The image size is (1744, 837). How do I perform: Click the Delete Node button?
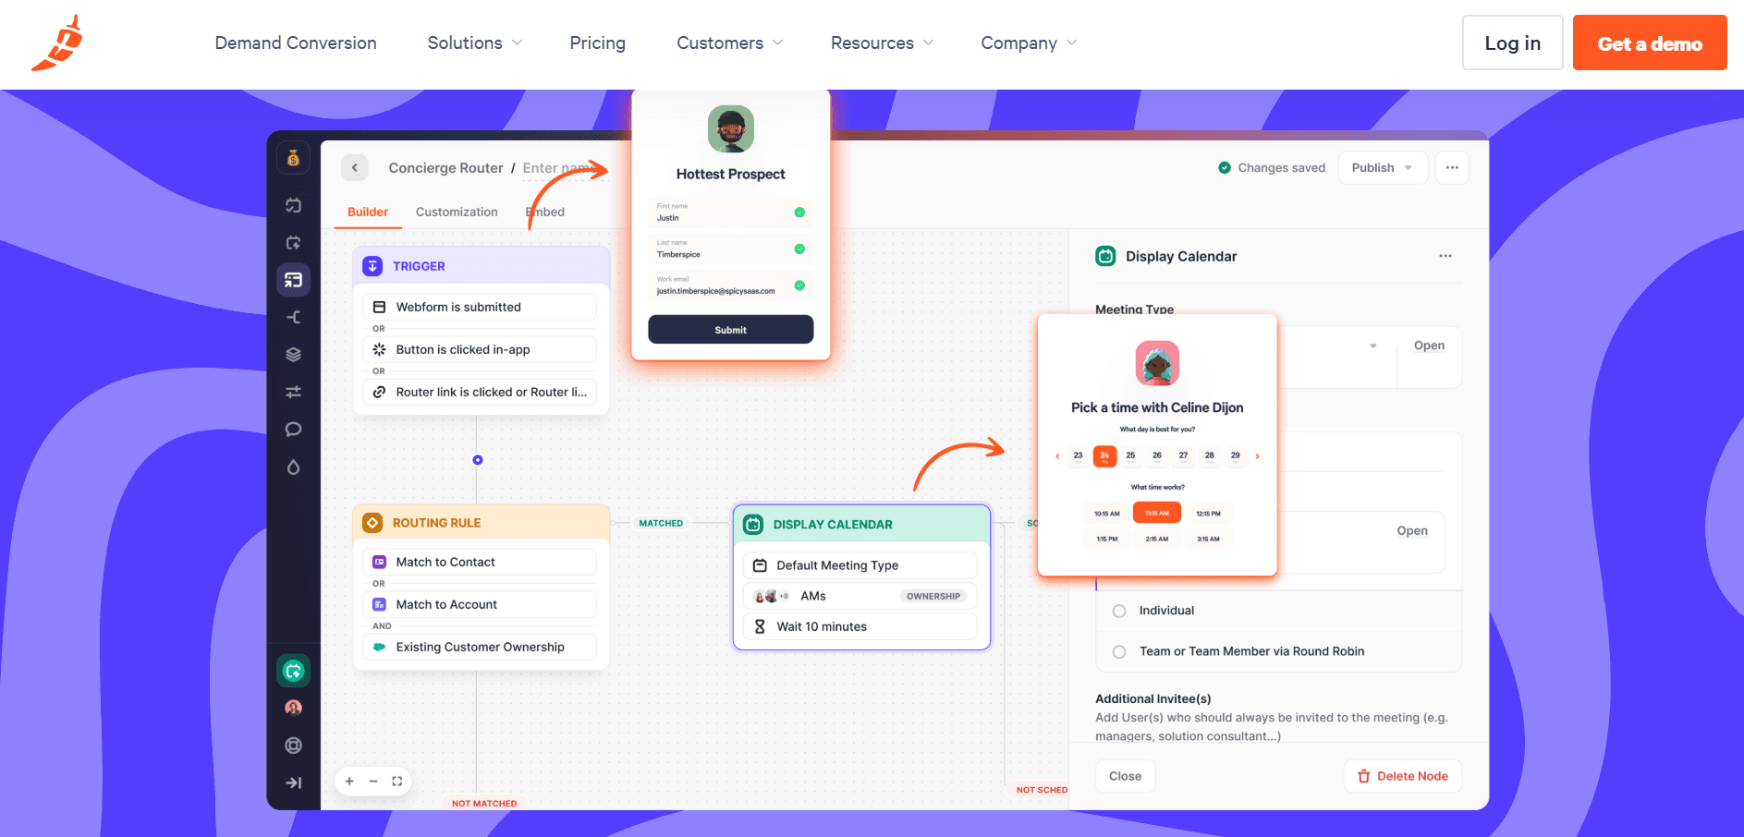point(1402,776)
